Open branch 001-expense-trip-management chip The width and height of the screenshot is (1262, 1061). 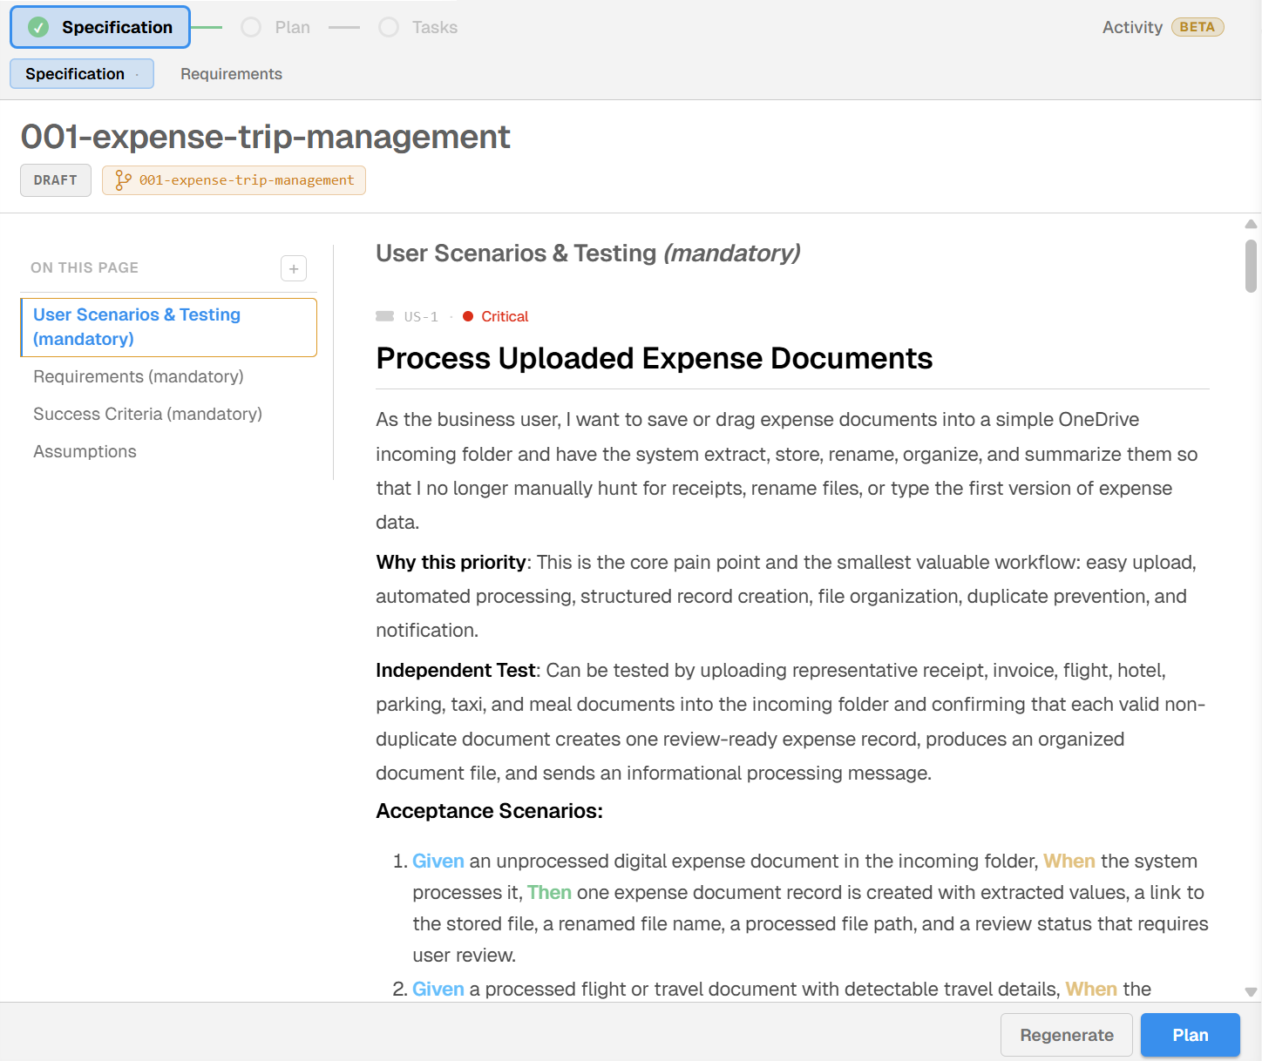(234, 180)
